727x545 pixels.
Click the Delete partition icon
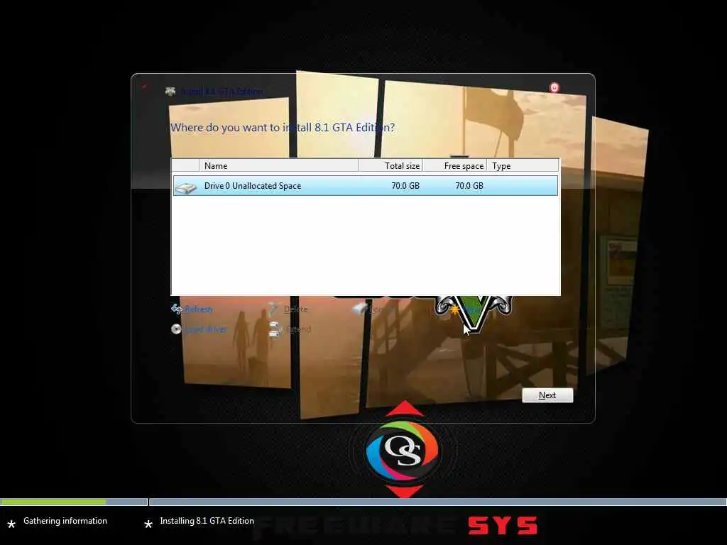[274, 309]
